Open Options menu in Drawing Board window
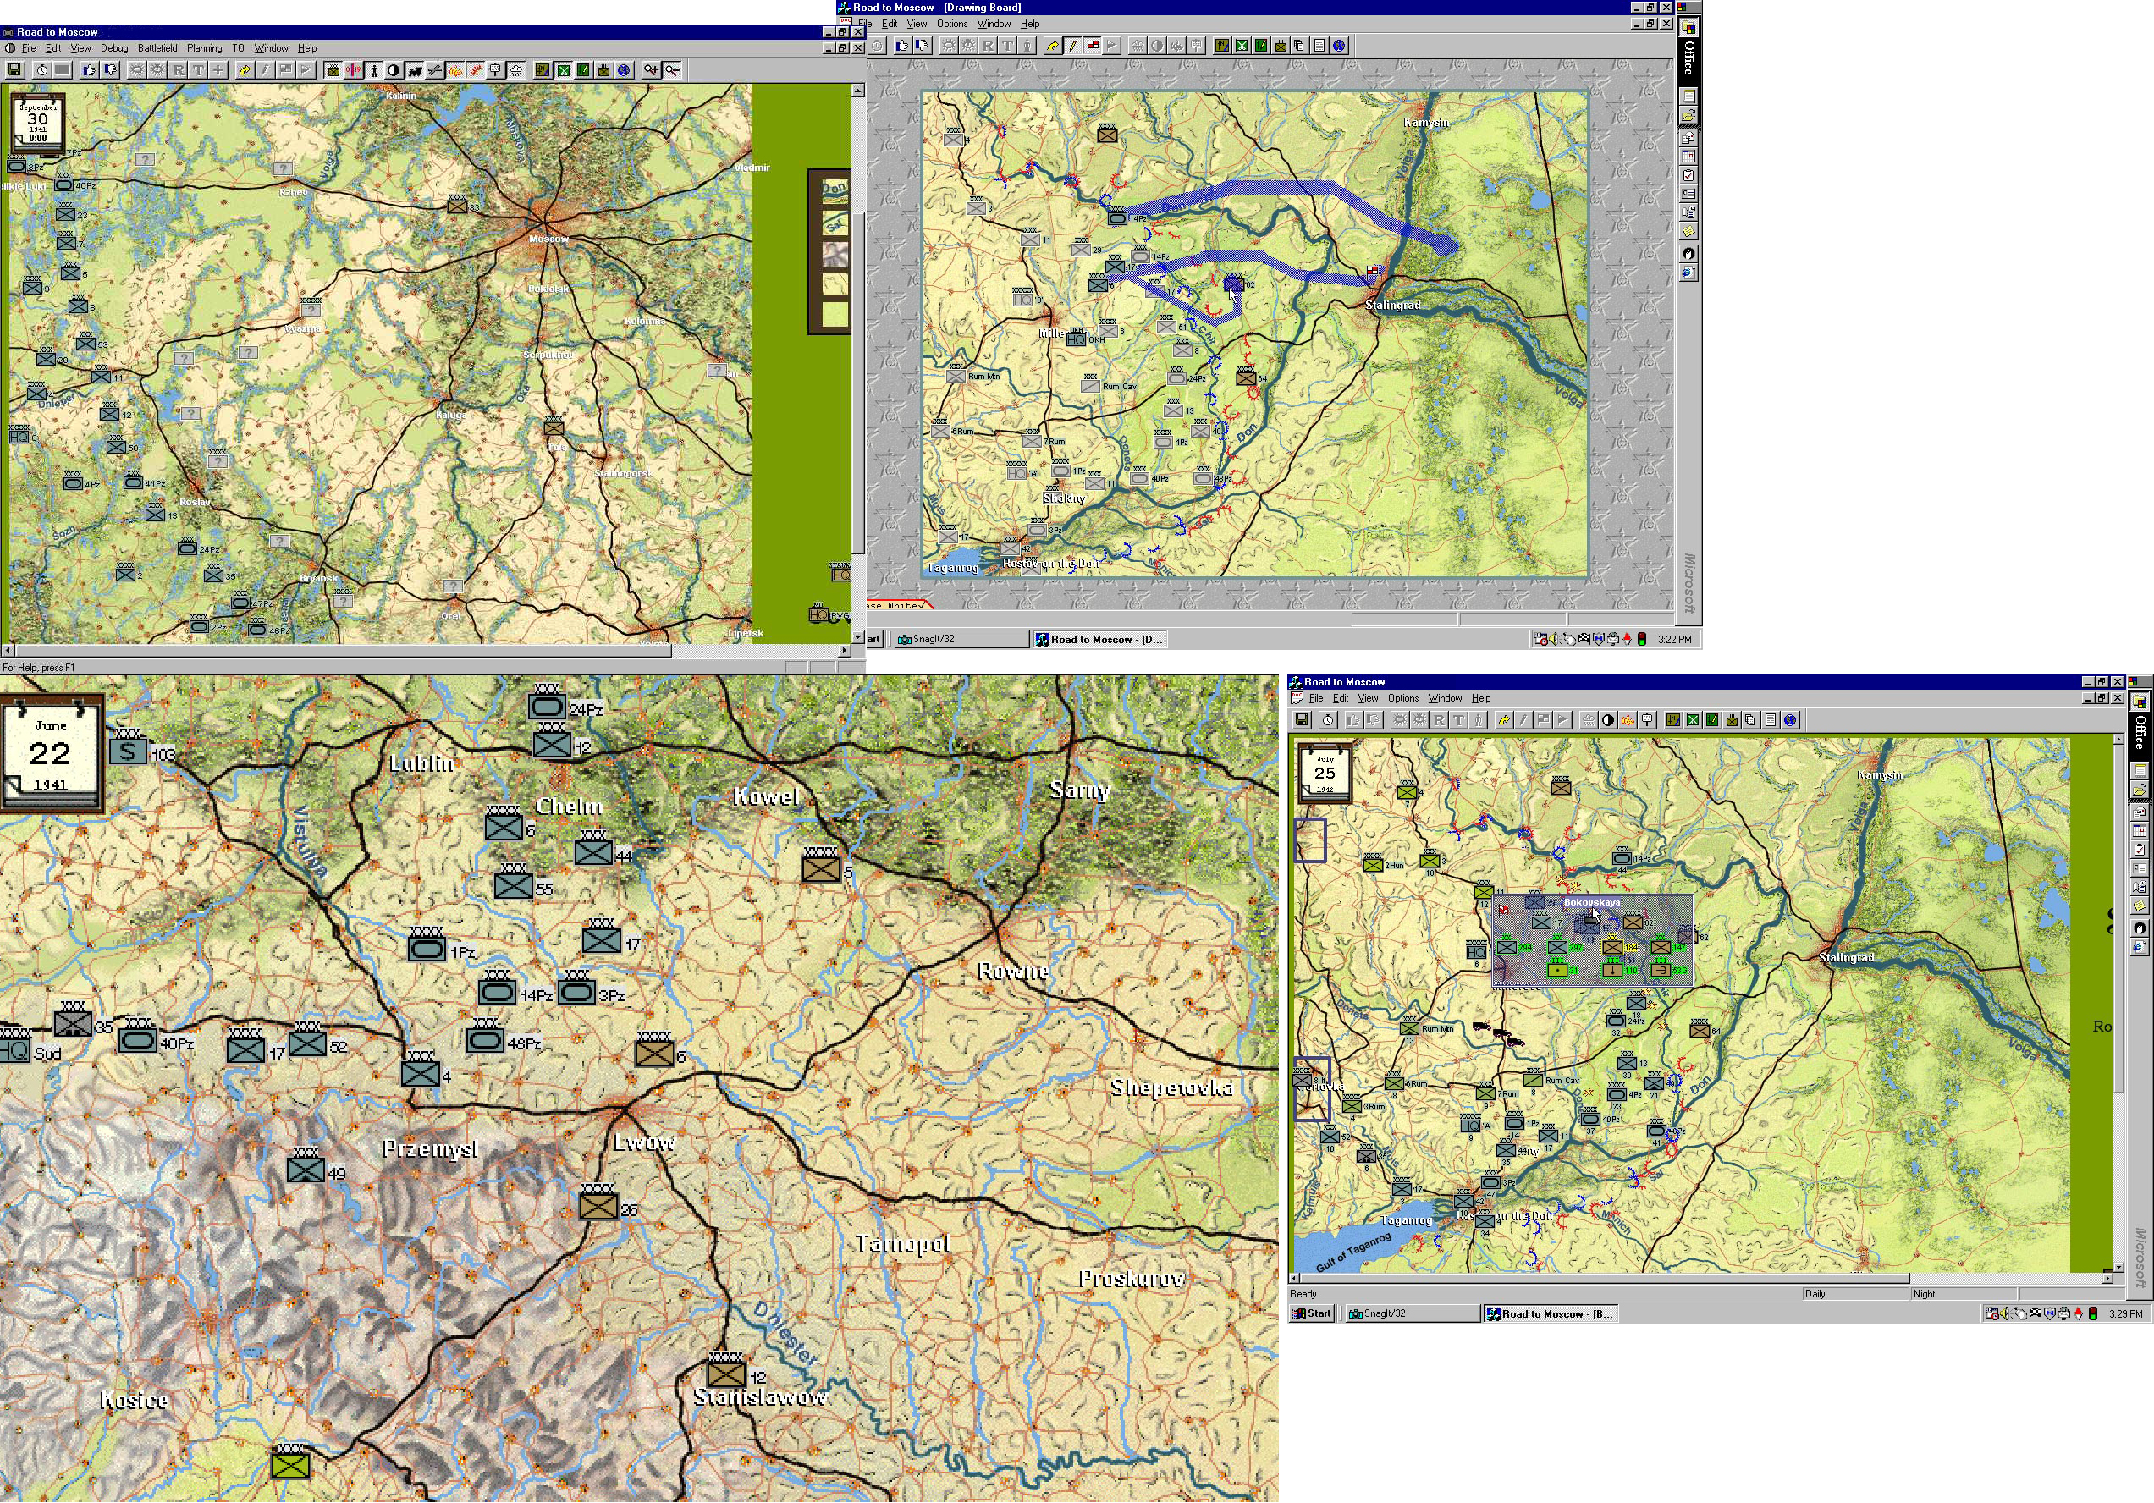Image resolution: width=2154 pixels, height=1503 pixels. coord(951,24)
